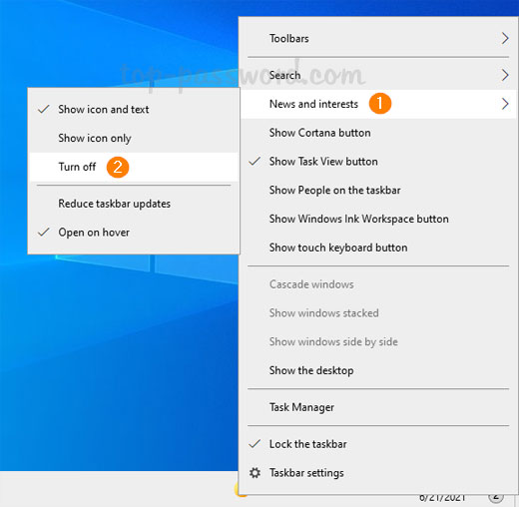The image size is (519, 507).
Task: Toggle Show Task View button option
Action: coord(378,162)
